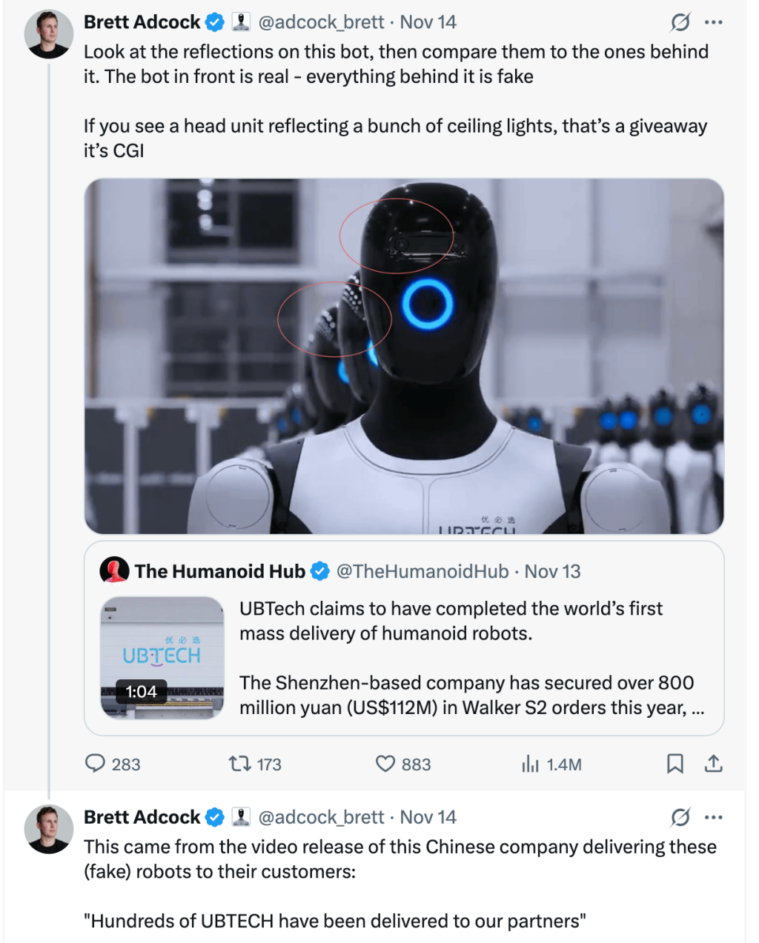Click Grok icon on the first tweet
Image resolution: width=759 pixels, height=943 pixels.
[680, 23]
